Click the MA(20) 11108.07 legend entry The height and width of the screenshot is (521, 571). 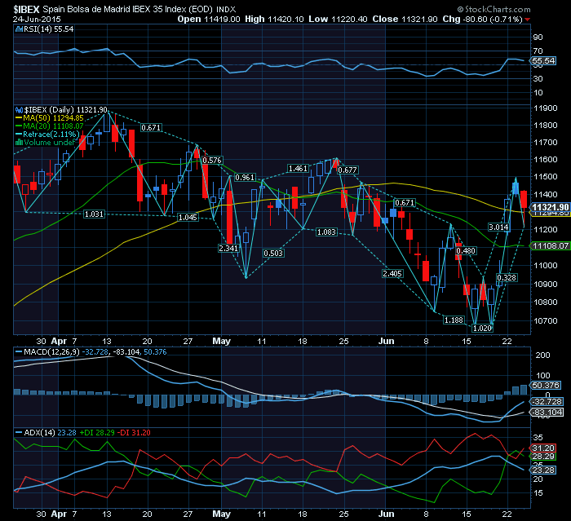[x=50, y=126]
